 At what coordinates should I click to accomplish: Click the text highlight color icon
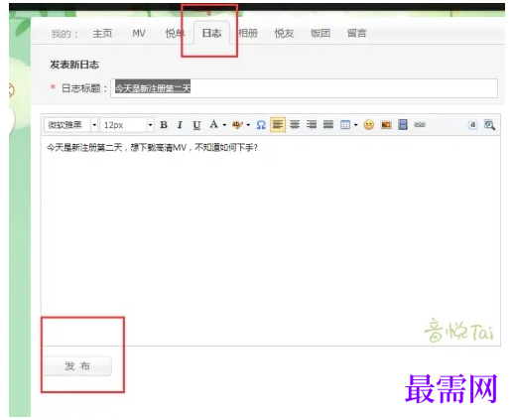tap(237, 125)
